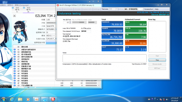Image resolution: width=182 pixels, height=102 pixels.
Task: Launch Internet Explorer from the taskbar
Action: [x=12, y=99]
